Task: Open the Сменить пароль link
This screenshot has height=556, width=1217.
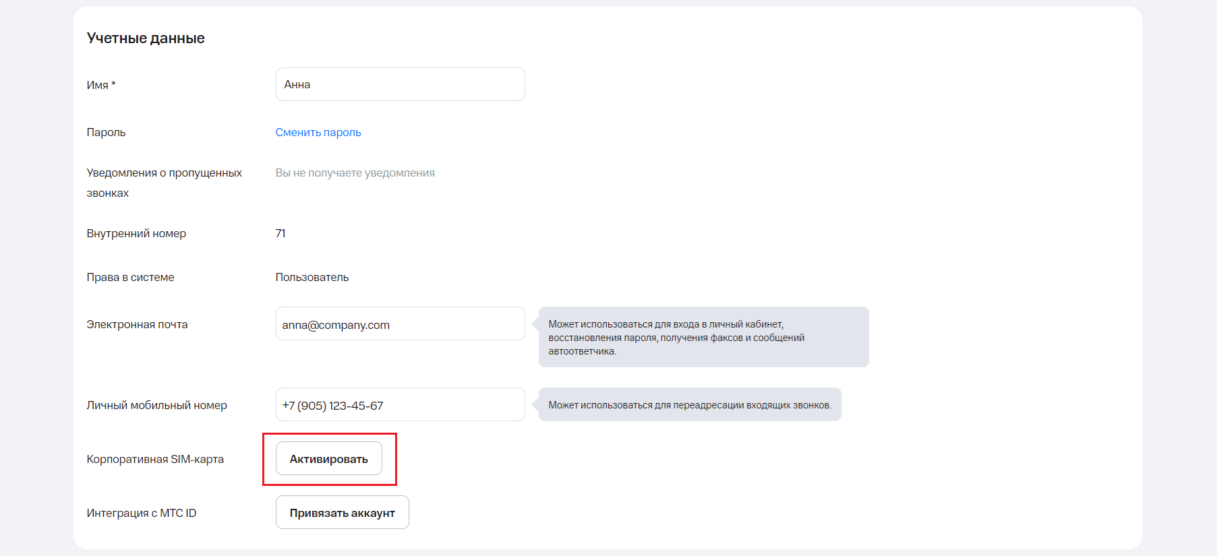Action: pos(318,132)
